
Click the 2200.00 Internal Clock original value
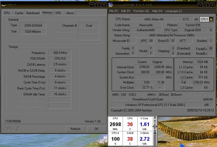point(157,67)
